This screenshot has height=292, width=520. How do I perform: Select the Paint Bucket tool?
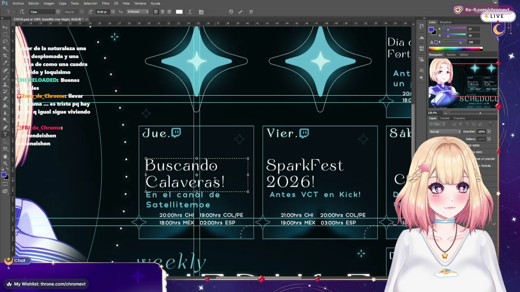point(5,105)
